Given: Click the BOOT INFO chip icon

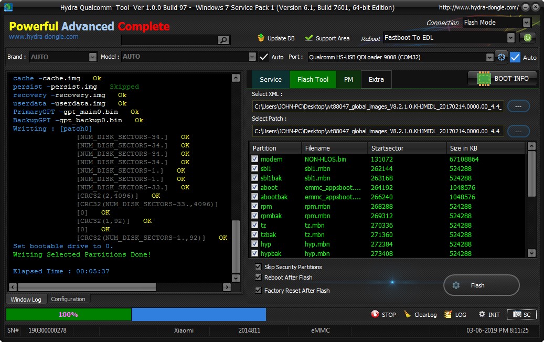Looking at the screenshot, I should pyautogui.click(x=484, y=79).
